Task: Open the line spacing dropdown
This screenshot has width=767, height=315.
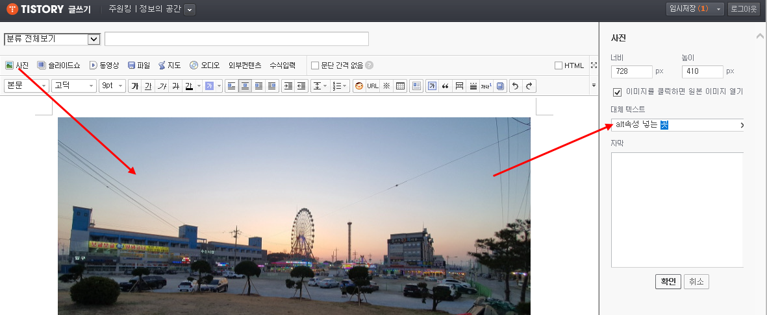Action: coord(320,86)
